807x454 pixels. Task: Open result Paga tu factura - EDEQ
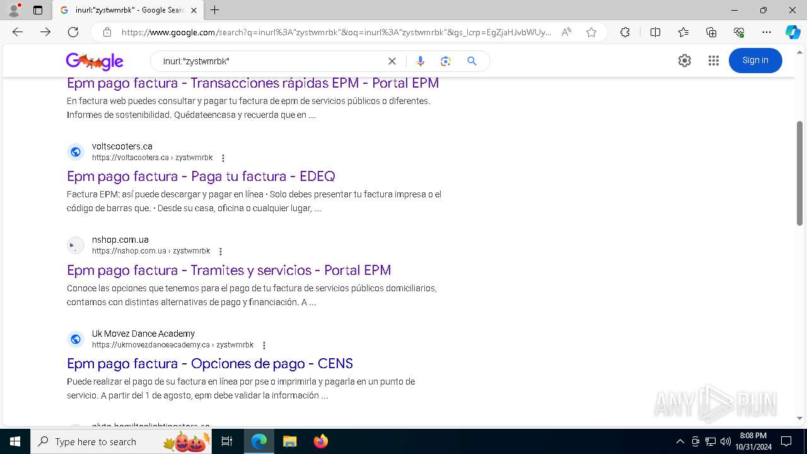click(x=201, y=176)
